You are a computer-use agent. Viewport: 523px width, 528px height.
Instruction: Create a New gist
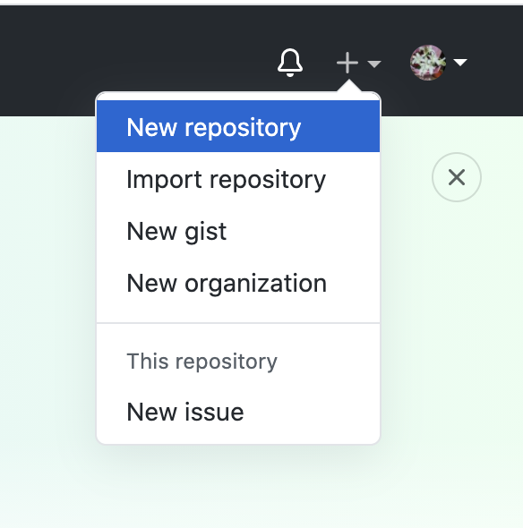pyautogui.click(x=238, y=232)
